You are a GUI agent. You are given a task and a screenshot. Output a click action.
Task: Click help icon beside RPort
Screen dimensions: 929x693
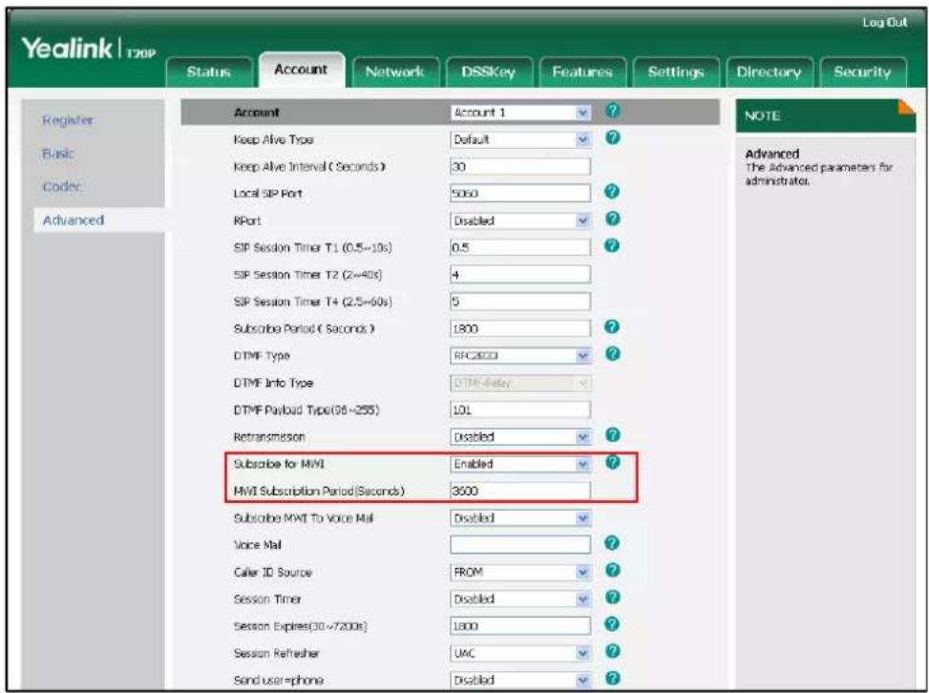[x=613, y=219]
